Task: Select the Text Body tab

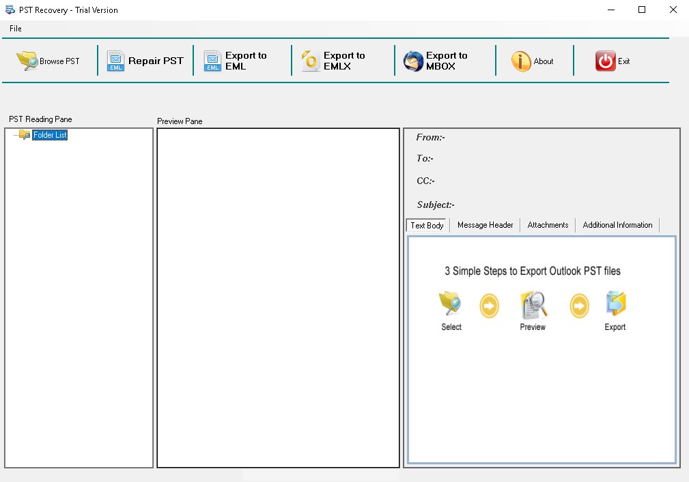Action: pos(427,224)
